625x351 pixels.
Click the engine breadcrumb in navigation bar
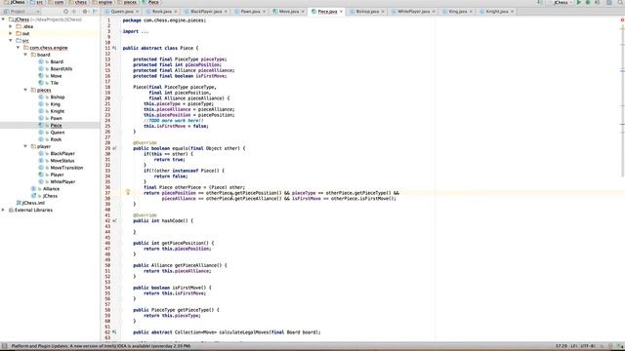104,2
